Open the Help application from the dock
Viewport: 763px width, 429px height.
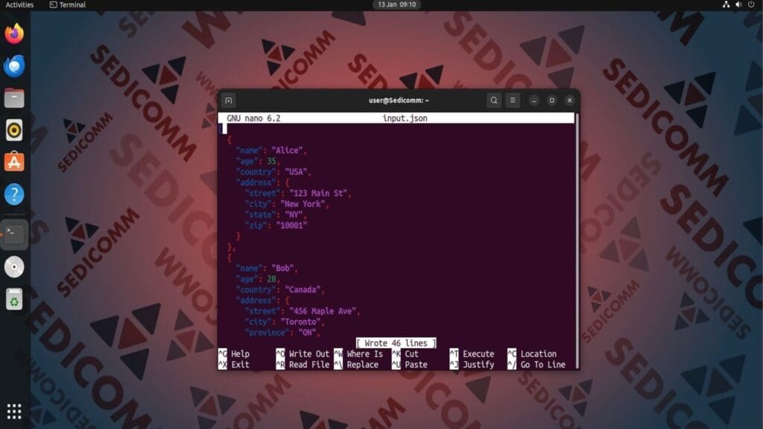point(14,194)
